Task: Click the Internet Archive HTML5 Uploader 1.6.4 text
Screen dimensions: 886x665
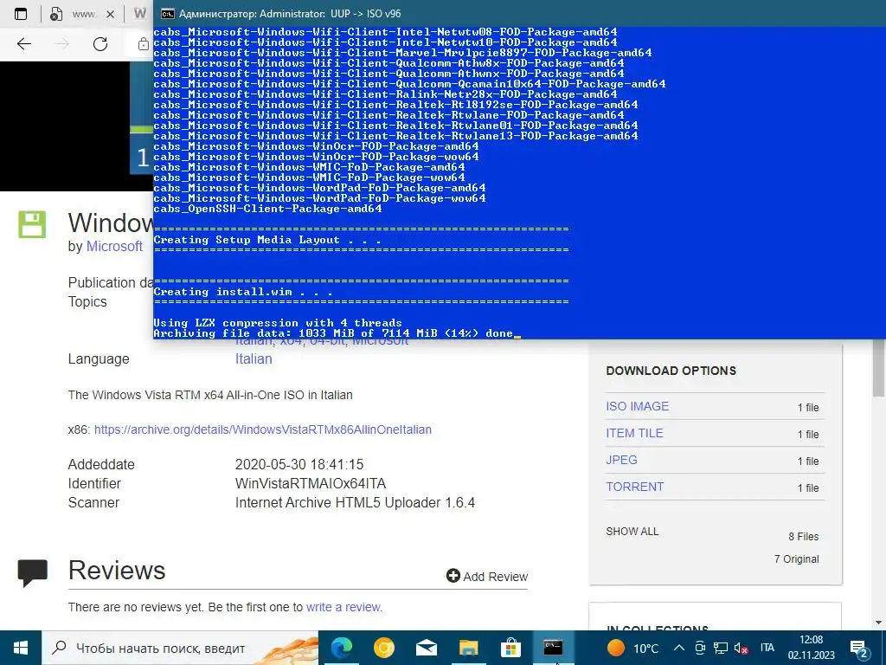Action: click(355, 503)
